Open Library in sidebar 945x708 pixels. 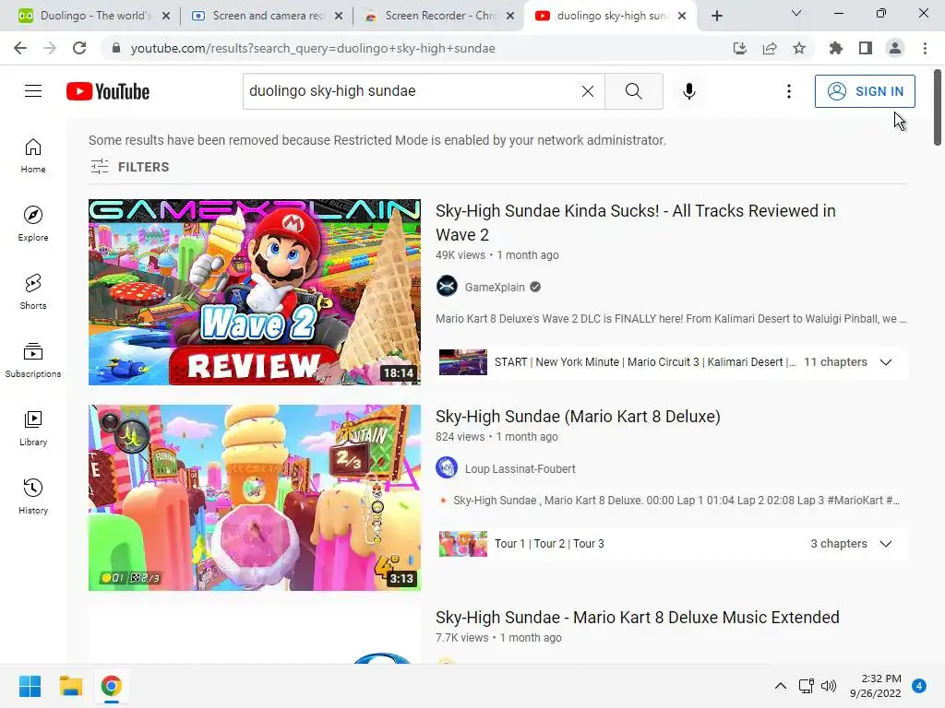[33, 428]
